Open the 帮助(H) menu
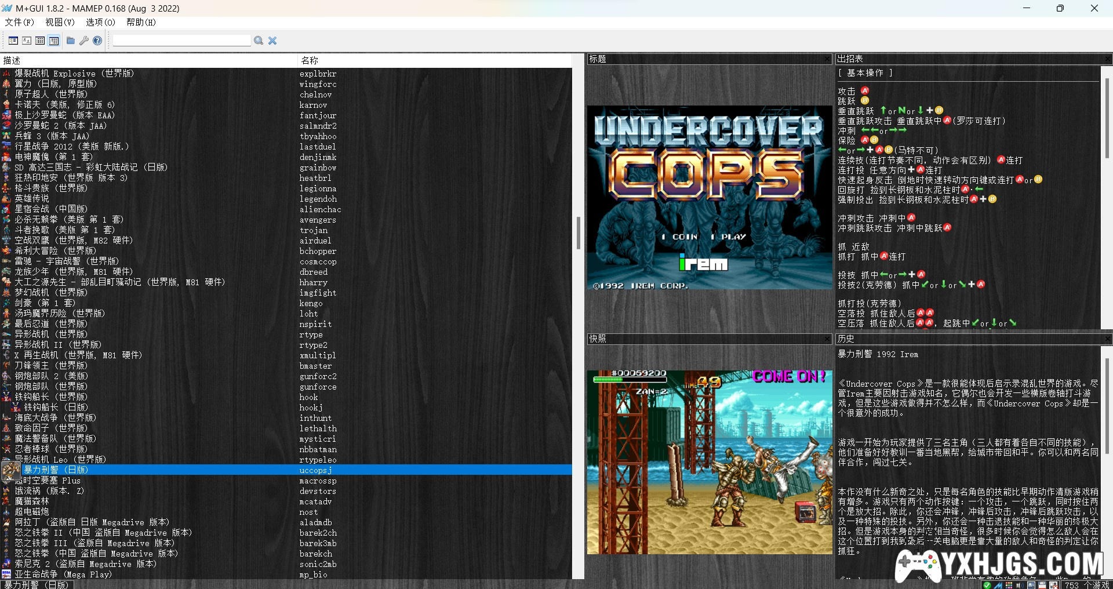Viewport: 1113px width, 589px height. 141,22
